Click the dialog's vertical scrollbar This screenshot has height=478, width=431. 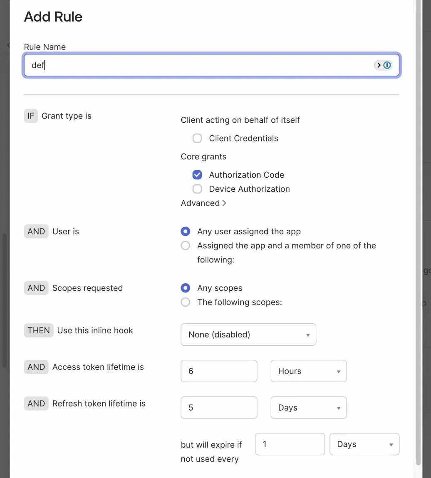[x=418, y=232]
